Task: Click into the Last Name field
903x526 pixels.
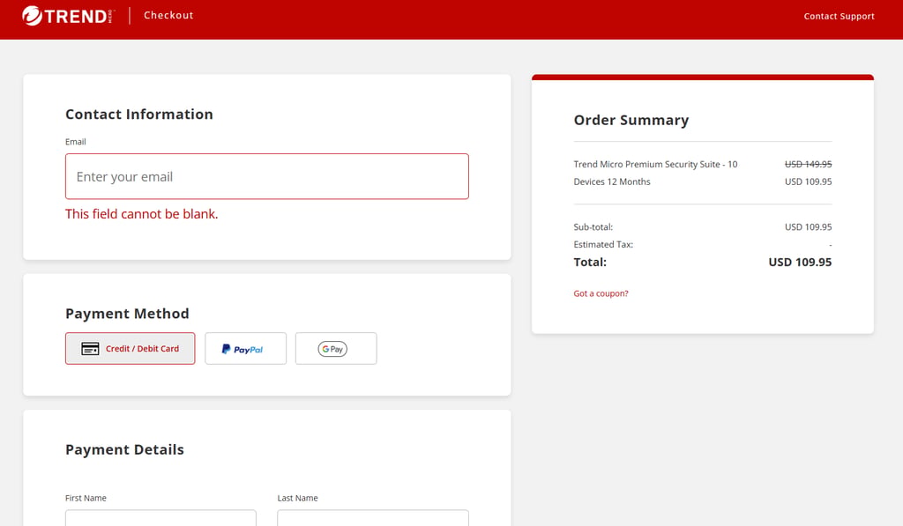Action: [373, 517]
